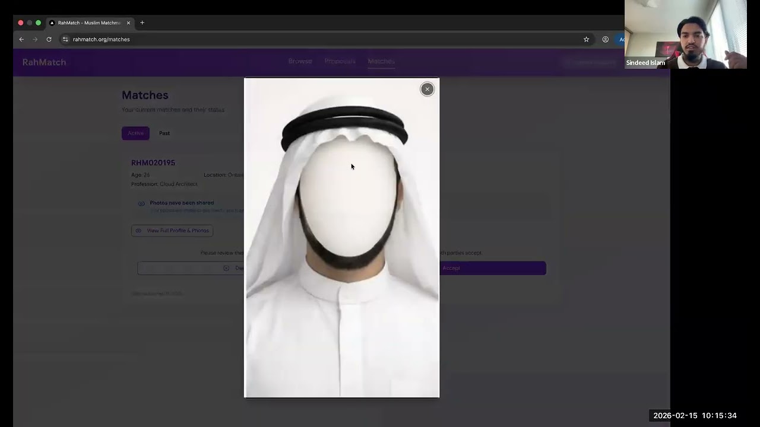This screenshot has height=427, width=760.
Task: Reload the rahmatch.org page
Action: pos(49,39)
